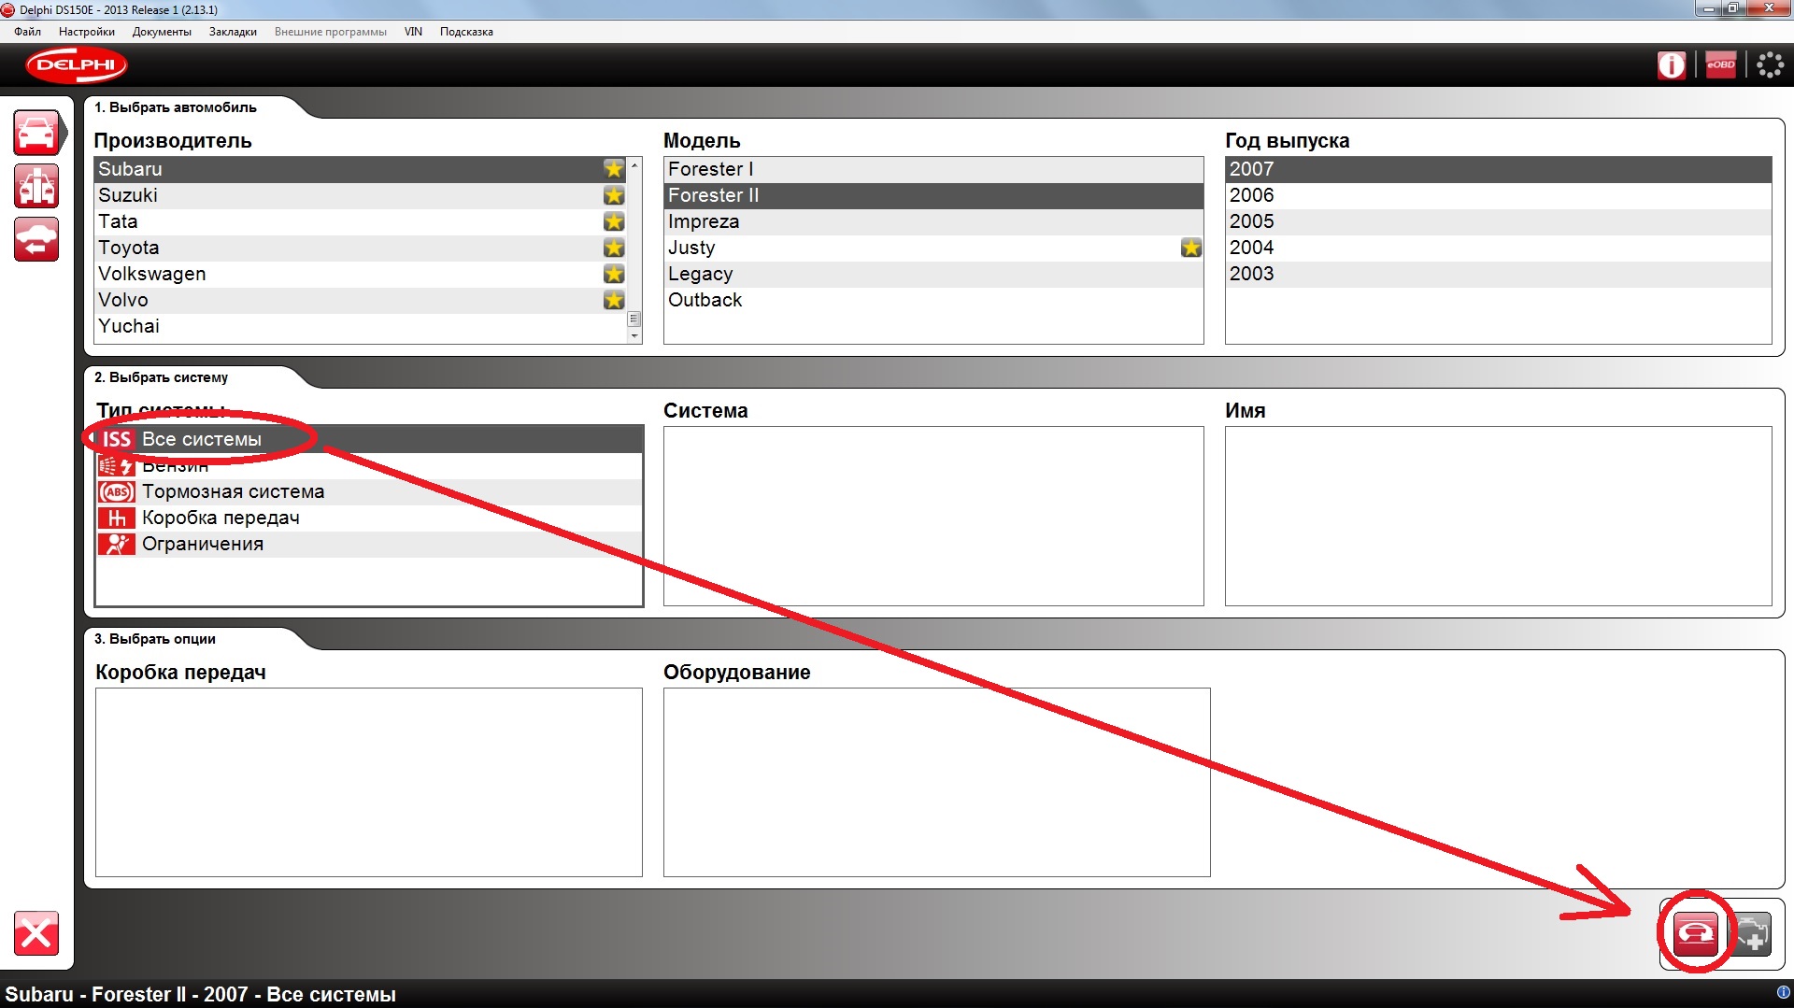Open the Файл menu
Screen dimensions: 1794x1008
27,32
